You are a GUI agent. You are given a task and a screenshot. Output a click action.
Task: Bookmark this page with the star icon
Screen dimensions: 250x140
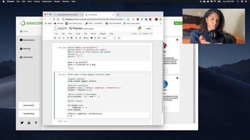(x=128, y=19)
